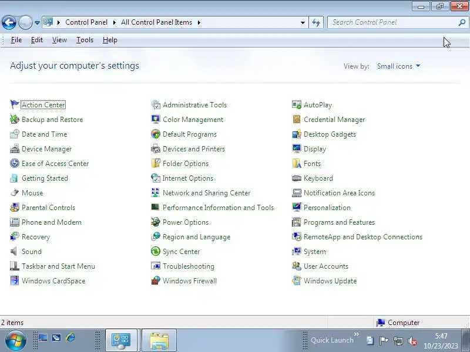Screen dimensions: 470x352
Task: Click in the Search Control Panel field
Action: click(392, 22)
